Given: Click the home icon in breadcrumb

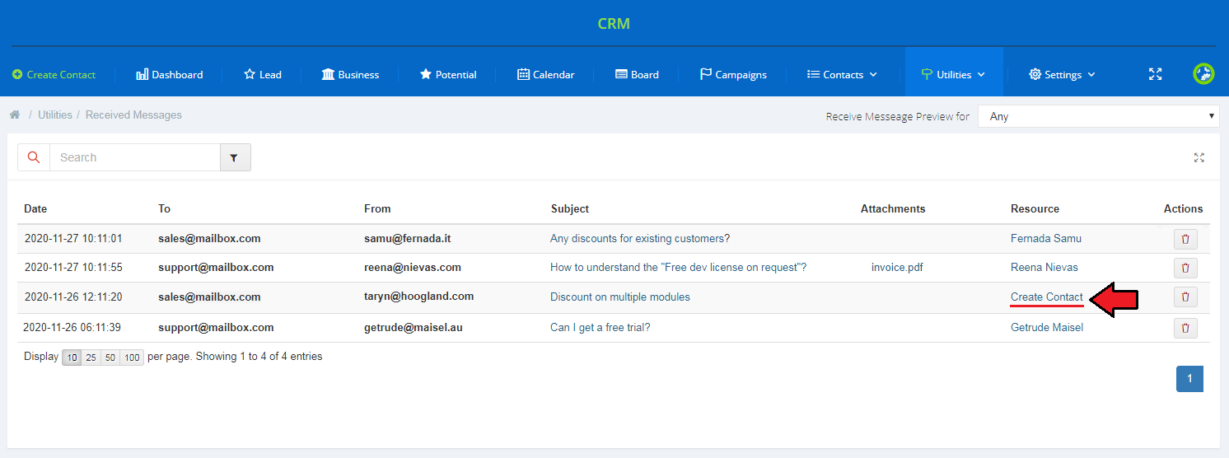Looking at the screenshot, I should (x=15, y=114).
